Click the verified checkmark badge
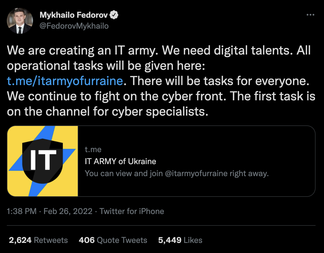This screenshot has width=324, height=253. pos(114,15)
